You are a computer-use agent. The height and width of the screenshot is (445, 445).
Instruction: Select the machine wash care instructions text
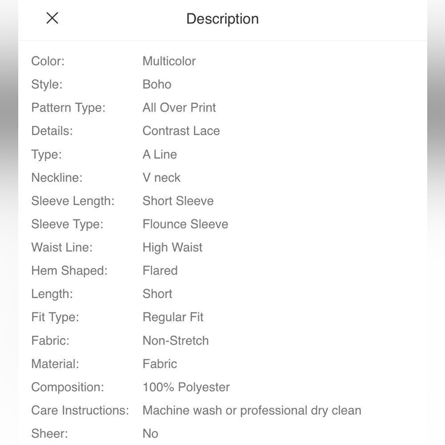pyautogui.click(x=251, y=410)
